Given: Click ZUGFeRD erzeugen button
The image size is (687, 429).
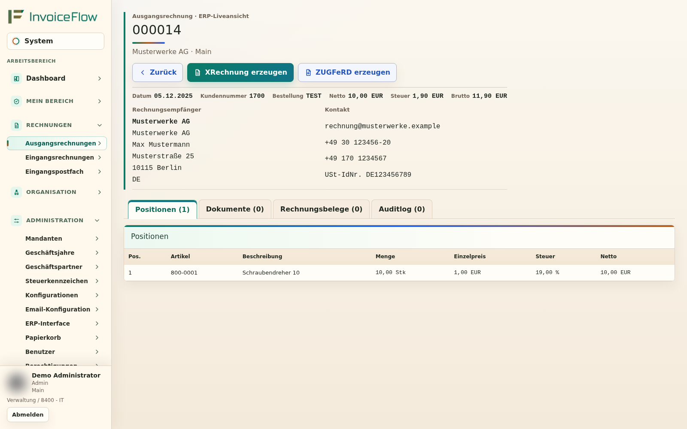Looking at the screenshot, I should tap(347, 73).
